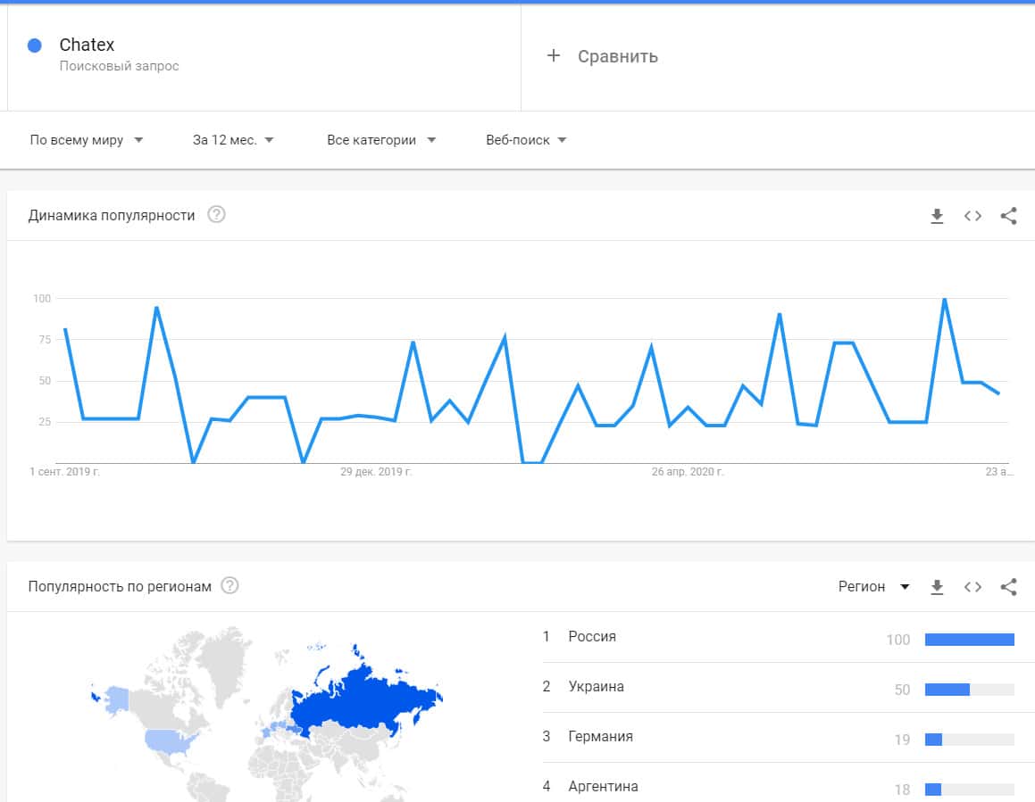This screenshot has width=1035, height=802.
Task: Open Украина in the regions ranking
Action: (x=596, y=687)
